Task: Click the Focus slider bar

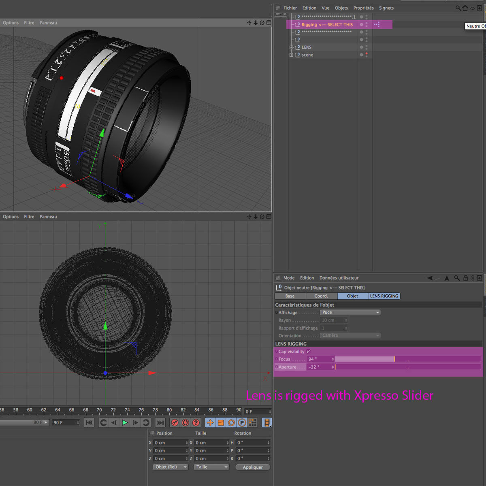Action: (407, 359)
